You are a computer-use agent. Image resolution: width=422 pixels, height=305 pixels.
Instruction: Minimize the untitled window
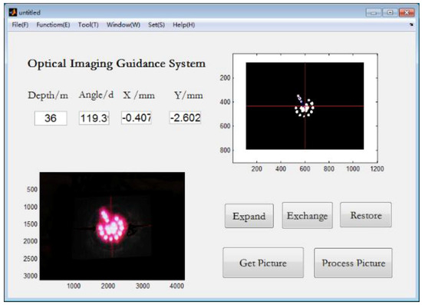point(374,12)
